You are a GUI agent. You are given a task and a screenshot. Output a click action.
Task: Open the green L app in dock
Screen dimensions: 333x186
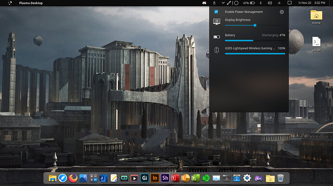pos(206,178)
